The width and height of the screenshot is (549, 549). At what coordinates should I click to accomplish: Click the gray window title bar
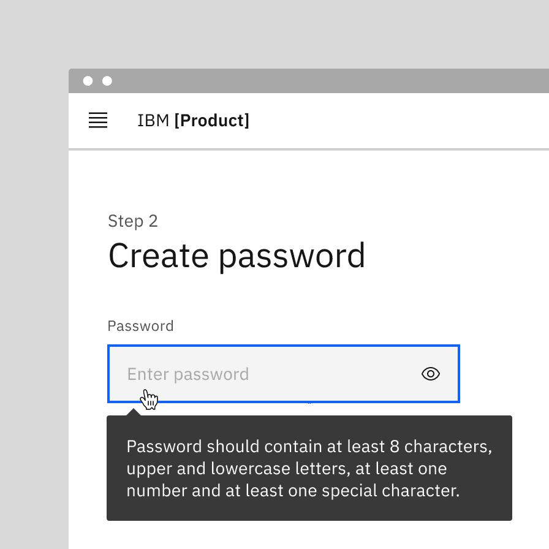[306, 80]
